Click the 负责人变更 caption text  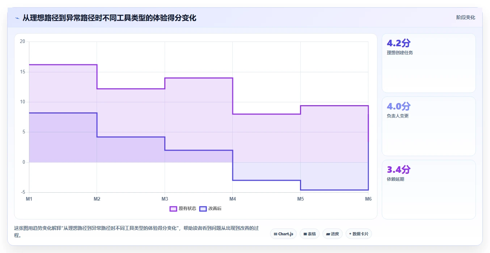[x=398, y=116]
